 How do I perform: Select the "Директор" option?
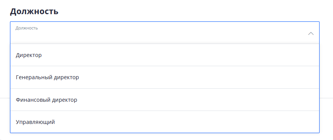(x=165, y=55)
